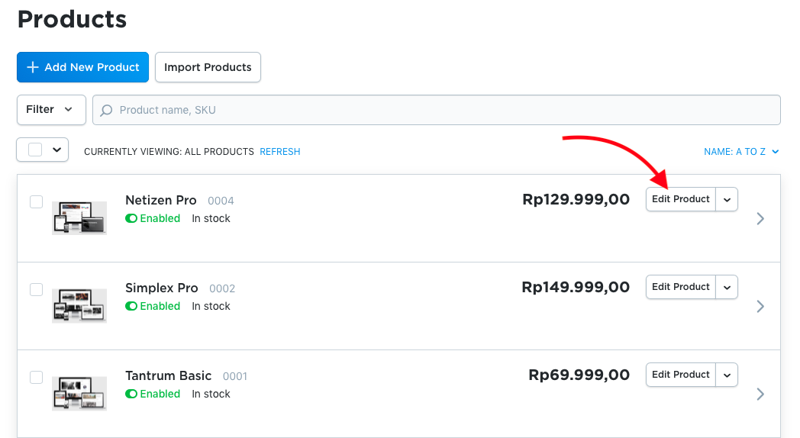Click the Simplex Pro row right chevron
This screenshot has width=800, height=438.
[760, 307]
